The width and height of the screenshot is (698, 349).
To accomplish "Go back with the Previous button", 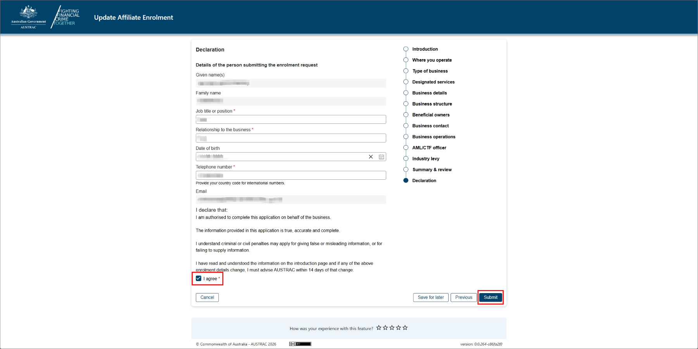I will coord(463,297).
